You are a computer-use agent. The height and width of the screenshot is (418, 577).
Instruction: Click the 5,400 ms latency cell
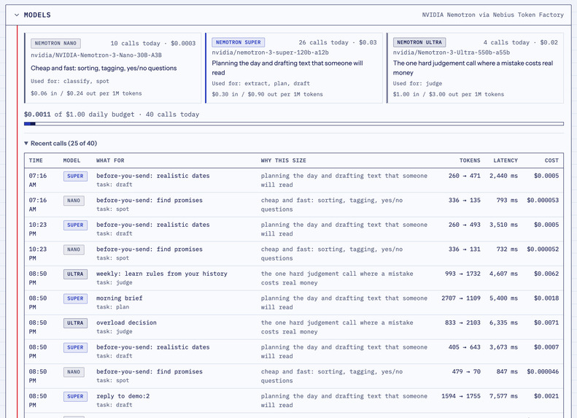[503, 298]
